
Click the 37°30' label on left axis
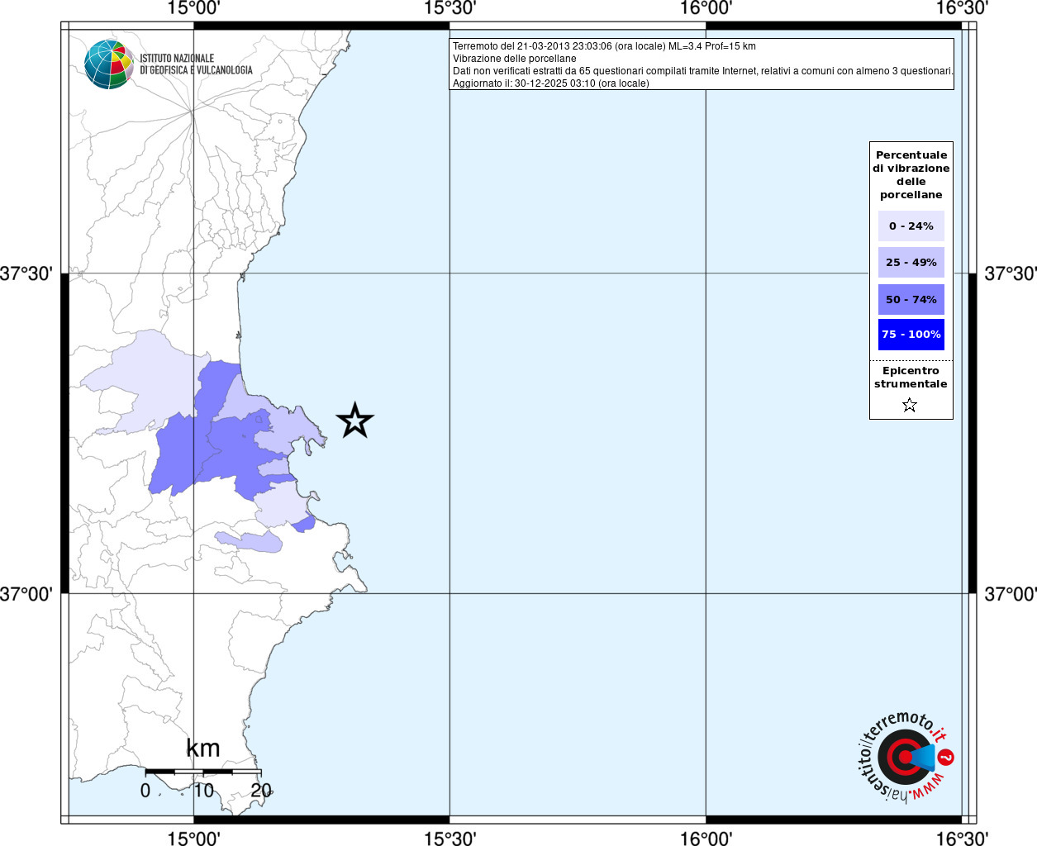pyautogui.click(x=26, y=273)
